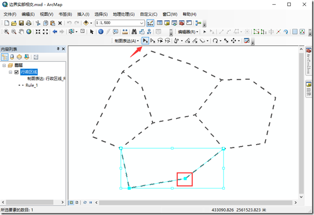Screen dimensions: 314x215
Task: Select the representation Insert Vertex pen tool
Action: [176, 41]
